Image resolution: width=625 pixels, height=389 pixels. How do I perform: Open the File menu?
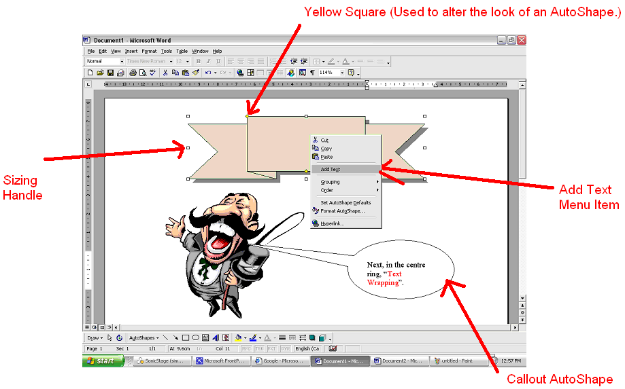click(91, 52)
